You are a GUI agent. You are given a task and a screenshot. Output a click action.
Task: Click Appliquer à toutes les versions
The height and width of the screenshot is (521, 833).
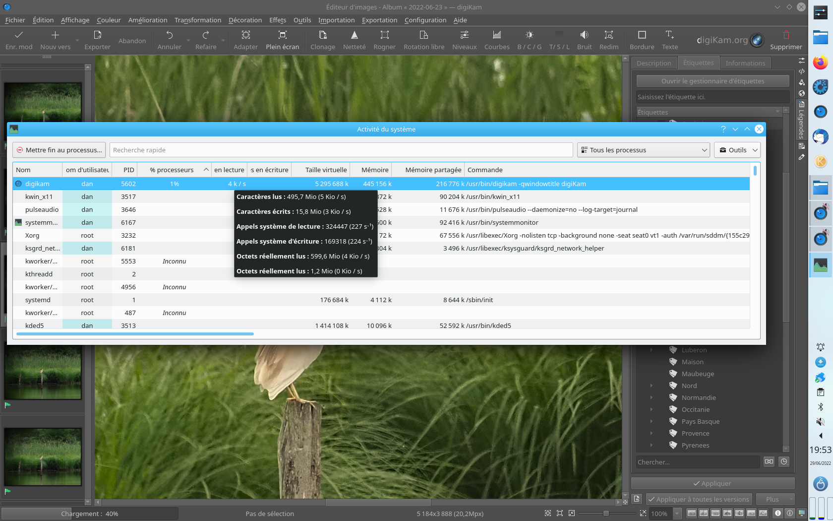(x=699, y=499)
